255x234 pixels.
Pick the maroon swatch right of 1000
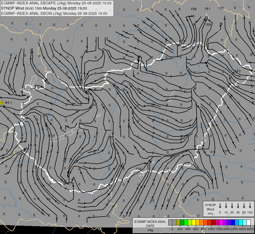tap(213, 223)
